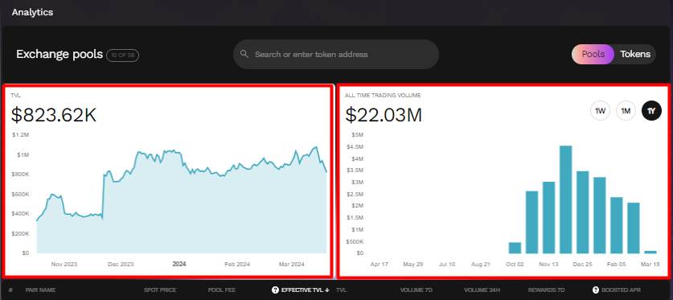
Task: Switch to the Tokens tab
Action: [x=634, y=55]
